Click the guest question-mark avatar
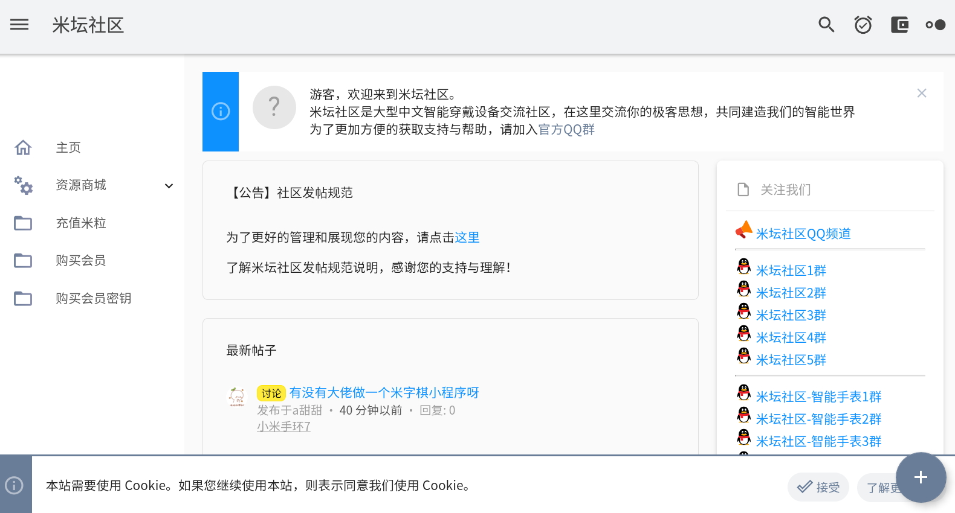Screen dimensions: 955x513 coord(274,107)
